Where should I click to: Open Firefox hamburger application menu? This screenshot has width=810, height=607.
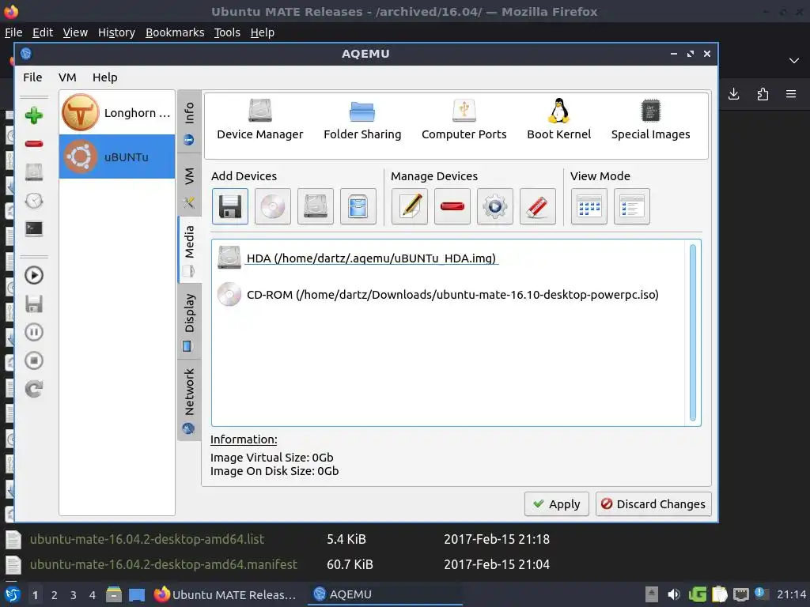click(x=791, y=94)
